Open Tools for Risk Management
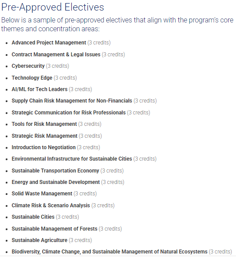The height and width of the screenshot is (257, 236). pos(44,124)
